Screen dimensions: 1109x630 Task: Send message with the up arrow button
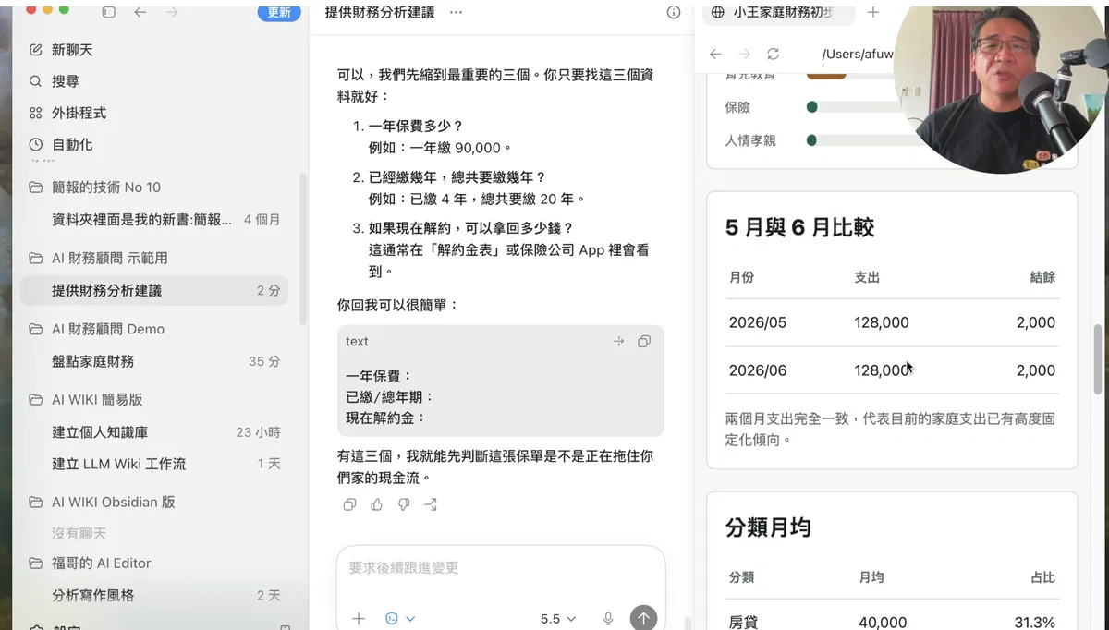(643, 618)
